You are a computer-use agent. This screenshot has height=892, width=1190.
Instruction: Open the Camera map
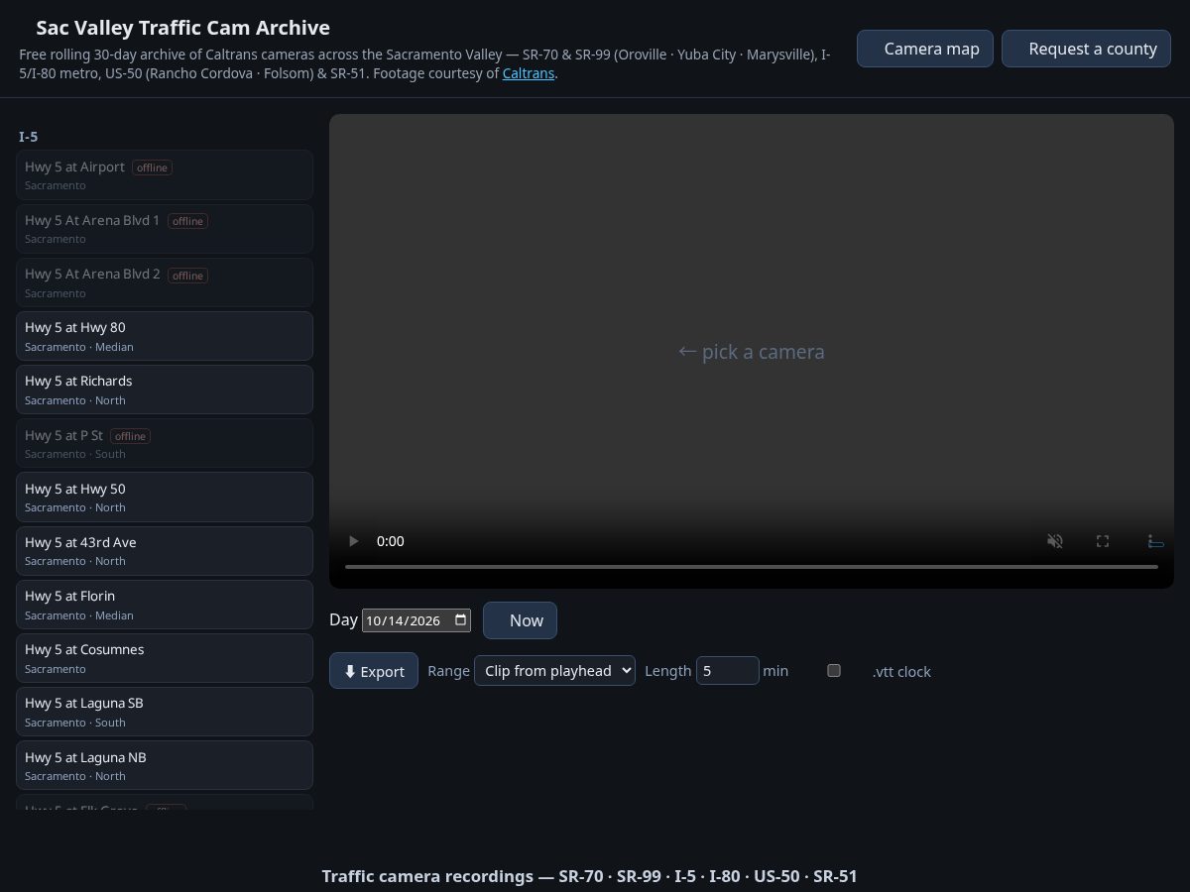click(925, 49)
